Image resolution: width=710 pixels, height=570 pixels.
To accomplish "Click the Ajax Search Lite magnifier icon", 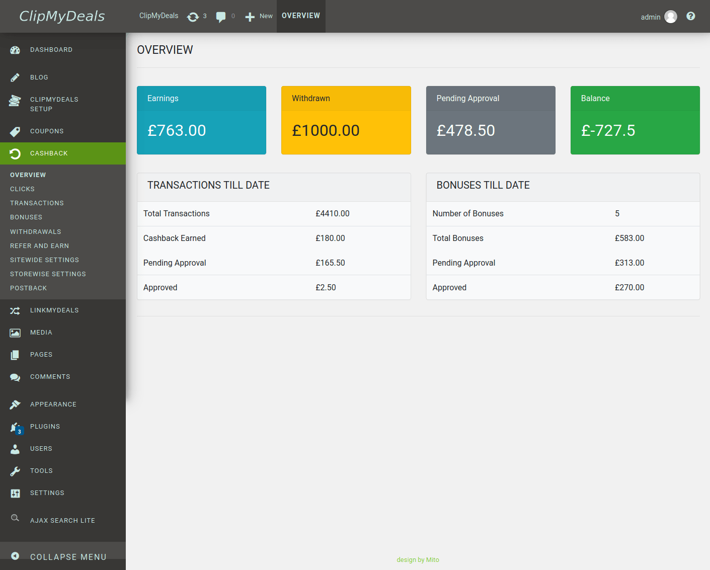I will 15,518.
